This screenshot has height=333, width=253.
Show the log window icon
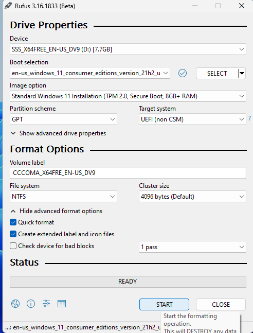coord(62,304)
